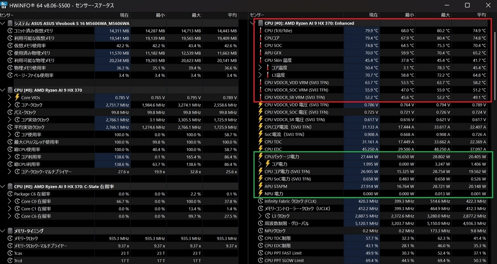The image size is (497, 264).
Task: Click the lightning icon beside Core VIDs
Action: pyautogui.click(x=17, y=97)
